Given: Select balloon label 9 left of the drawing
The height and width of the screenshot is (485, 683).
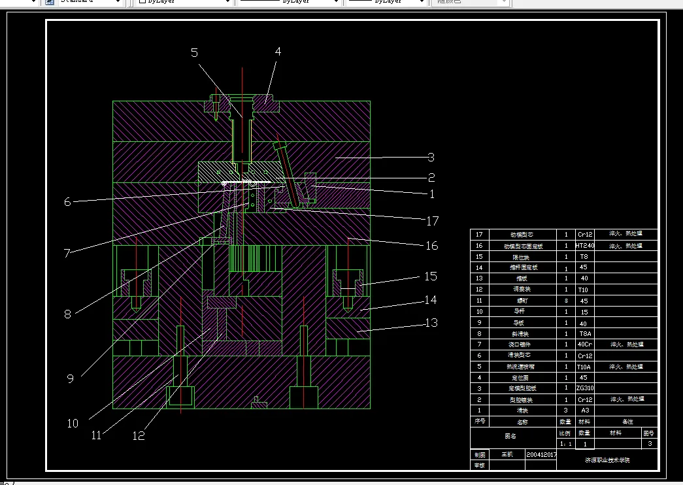Looking at the screenshot, I should tap(70, 378).
